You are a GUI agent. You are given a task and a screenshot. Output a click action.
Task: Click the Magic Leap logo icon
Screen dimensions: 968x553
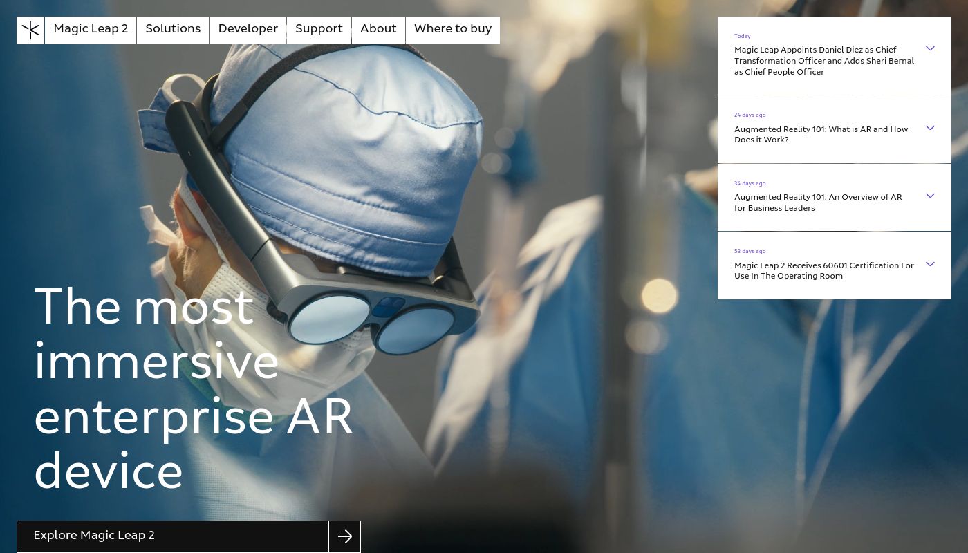pos(30,30)
